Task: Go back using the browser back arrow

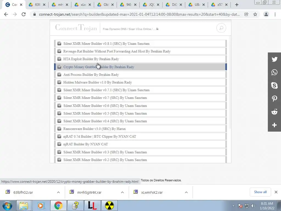Action: pos(6,14)
